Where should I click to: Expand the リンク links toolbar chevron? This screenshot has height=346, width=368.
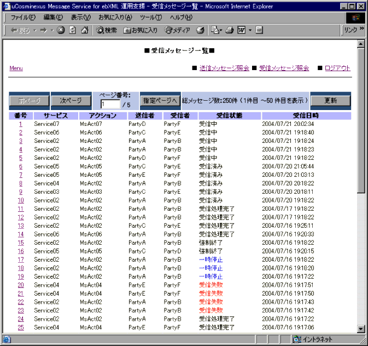coord(361,29)
